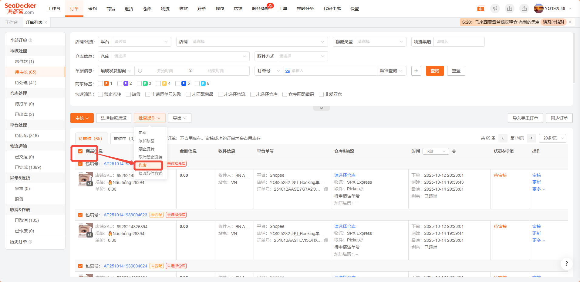Click the time sort arrows icon
Screen dimensions: 580x282
[x=454, y=151]
